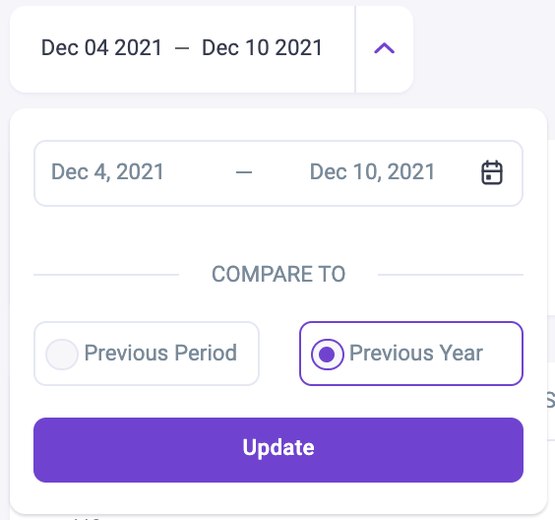555x520 pixels.
Task: Click inside the Previous Year option card
Action: [411, 354]
